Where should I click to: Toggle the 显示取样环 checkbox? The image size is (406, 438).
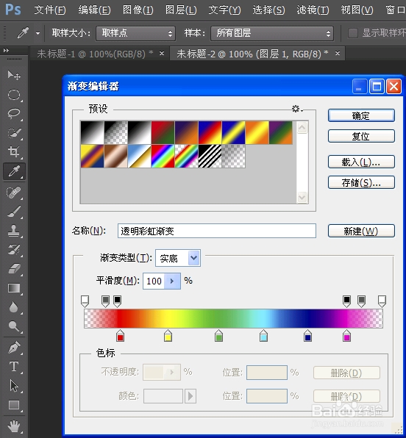pyautogui.click(x=353, y=33)
